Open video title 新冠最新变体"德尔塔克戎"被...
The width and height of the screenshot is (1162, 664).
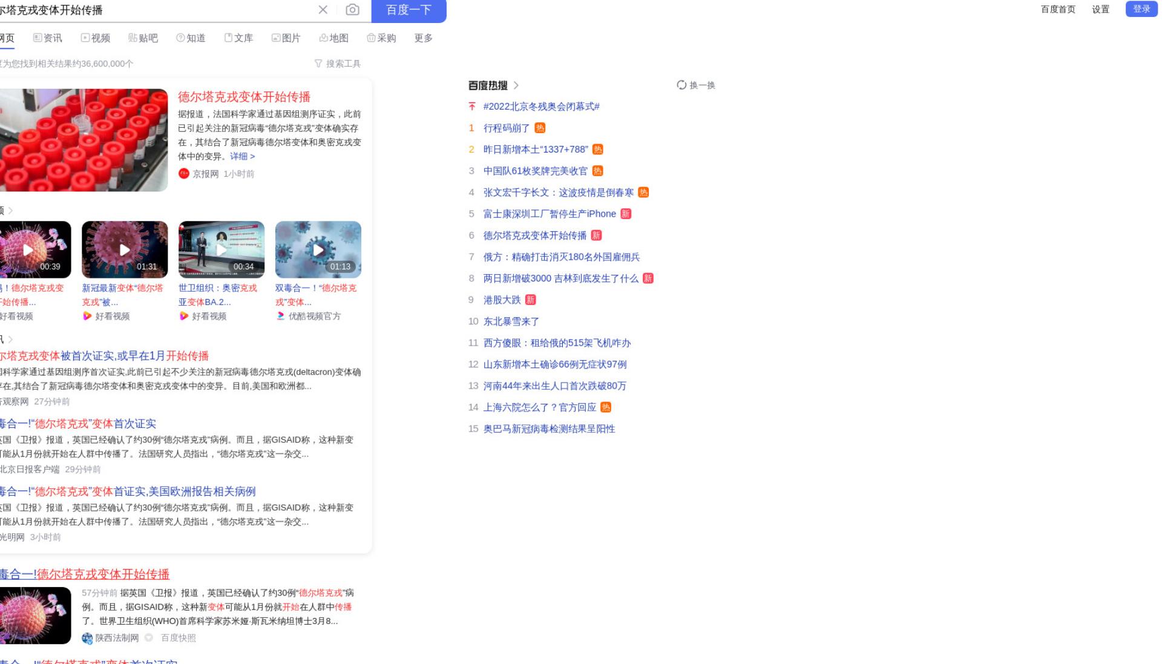point(123,295)
